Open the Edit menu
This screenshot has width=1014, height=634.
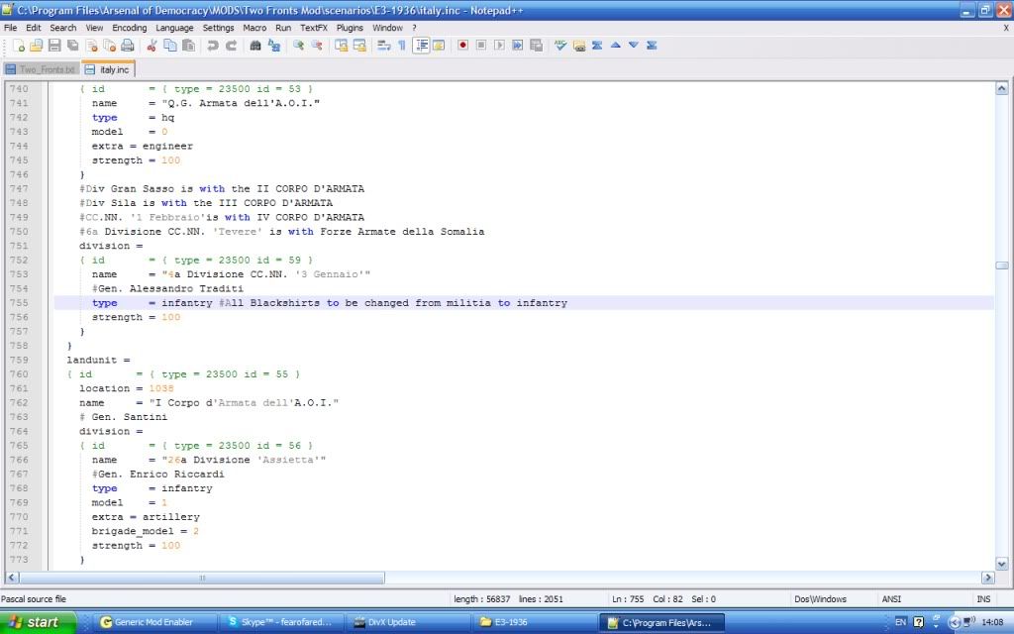coord(33,28)
